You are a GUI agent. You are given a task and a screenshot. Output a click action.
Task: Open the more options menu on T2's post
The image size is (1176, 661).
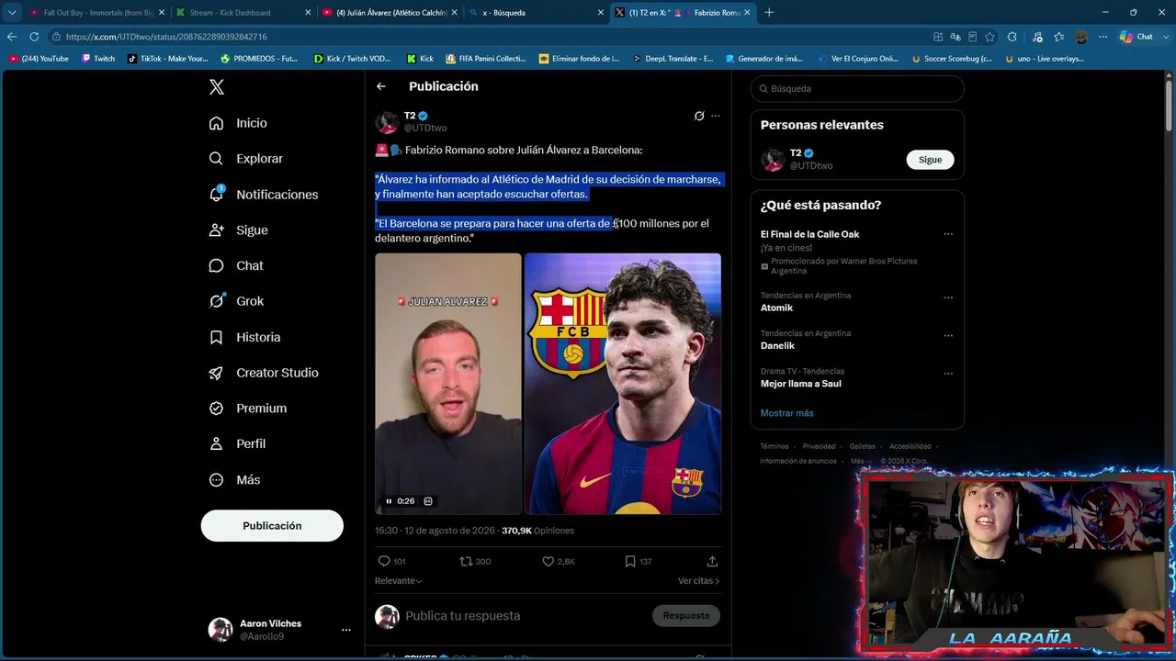pyautogui.click(x=716, y=116)
